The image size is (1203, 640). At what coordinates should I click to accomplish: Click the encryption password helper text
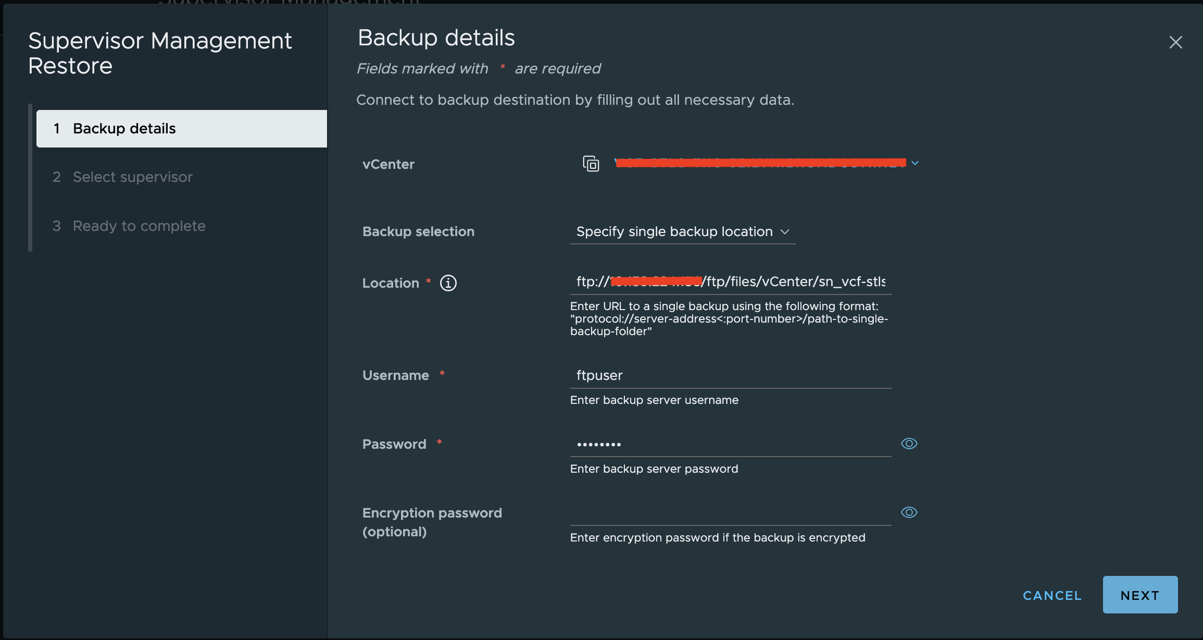pyautogui.click(x=718, y=538)
